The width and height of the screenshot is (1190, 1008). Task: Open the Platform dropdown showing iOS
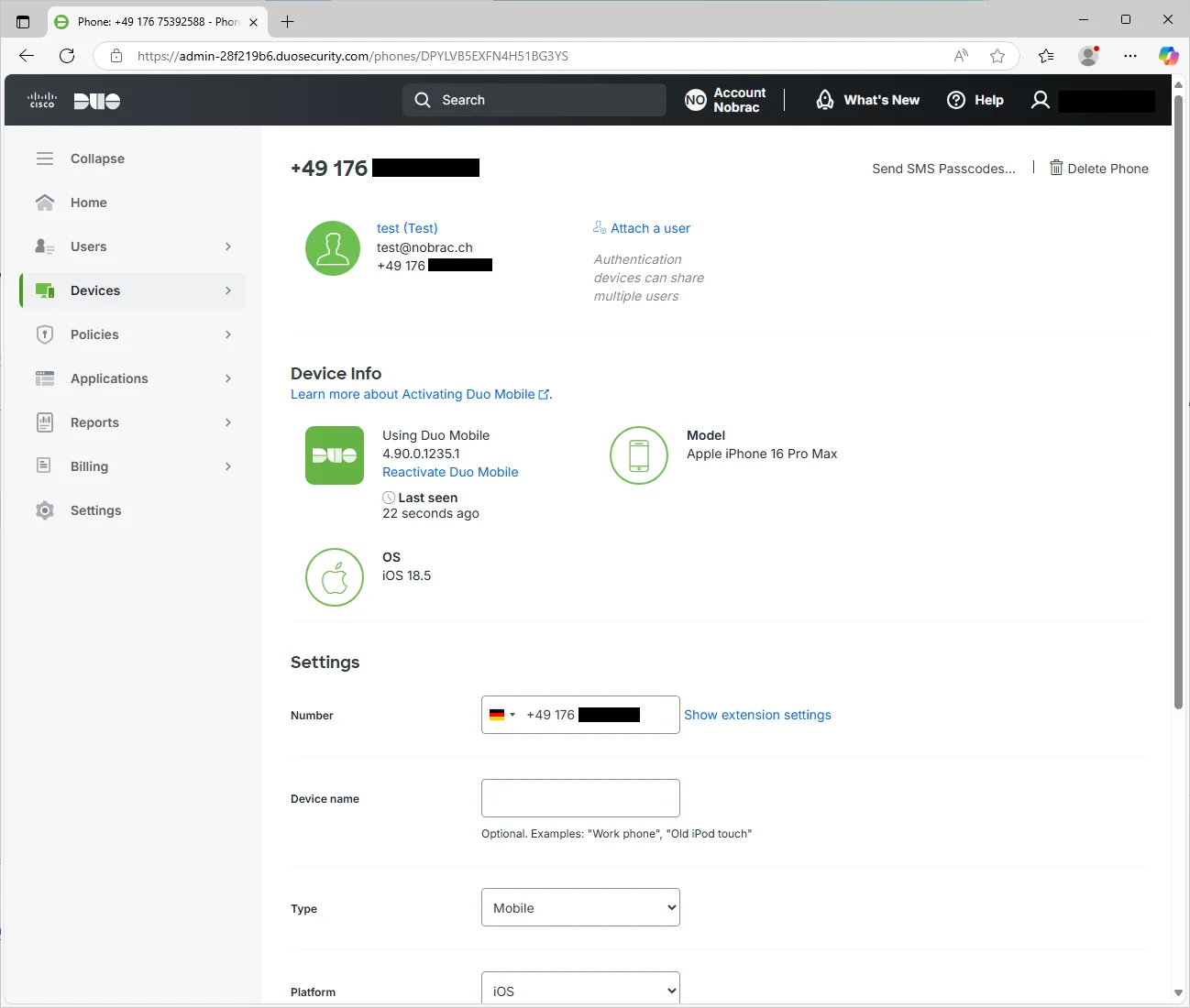click(580, 989)
